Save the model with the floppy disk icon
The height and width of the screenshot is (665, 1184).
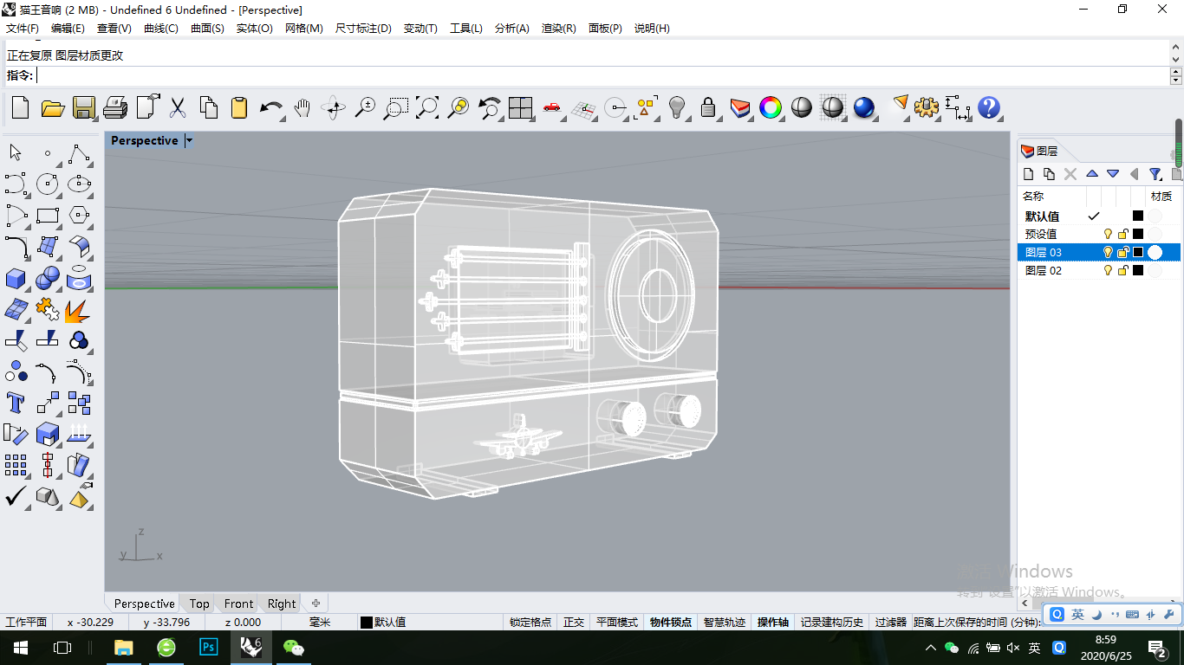(84, 107)
